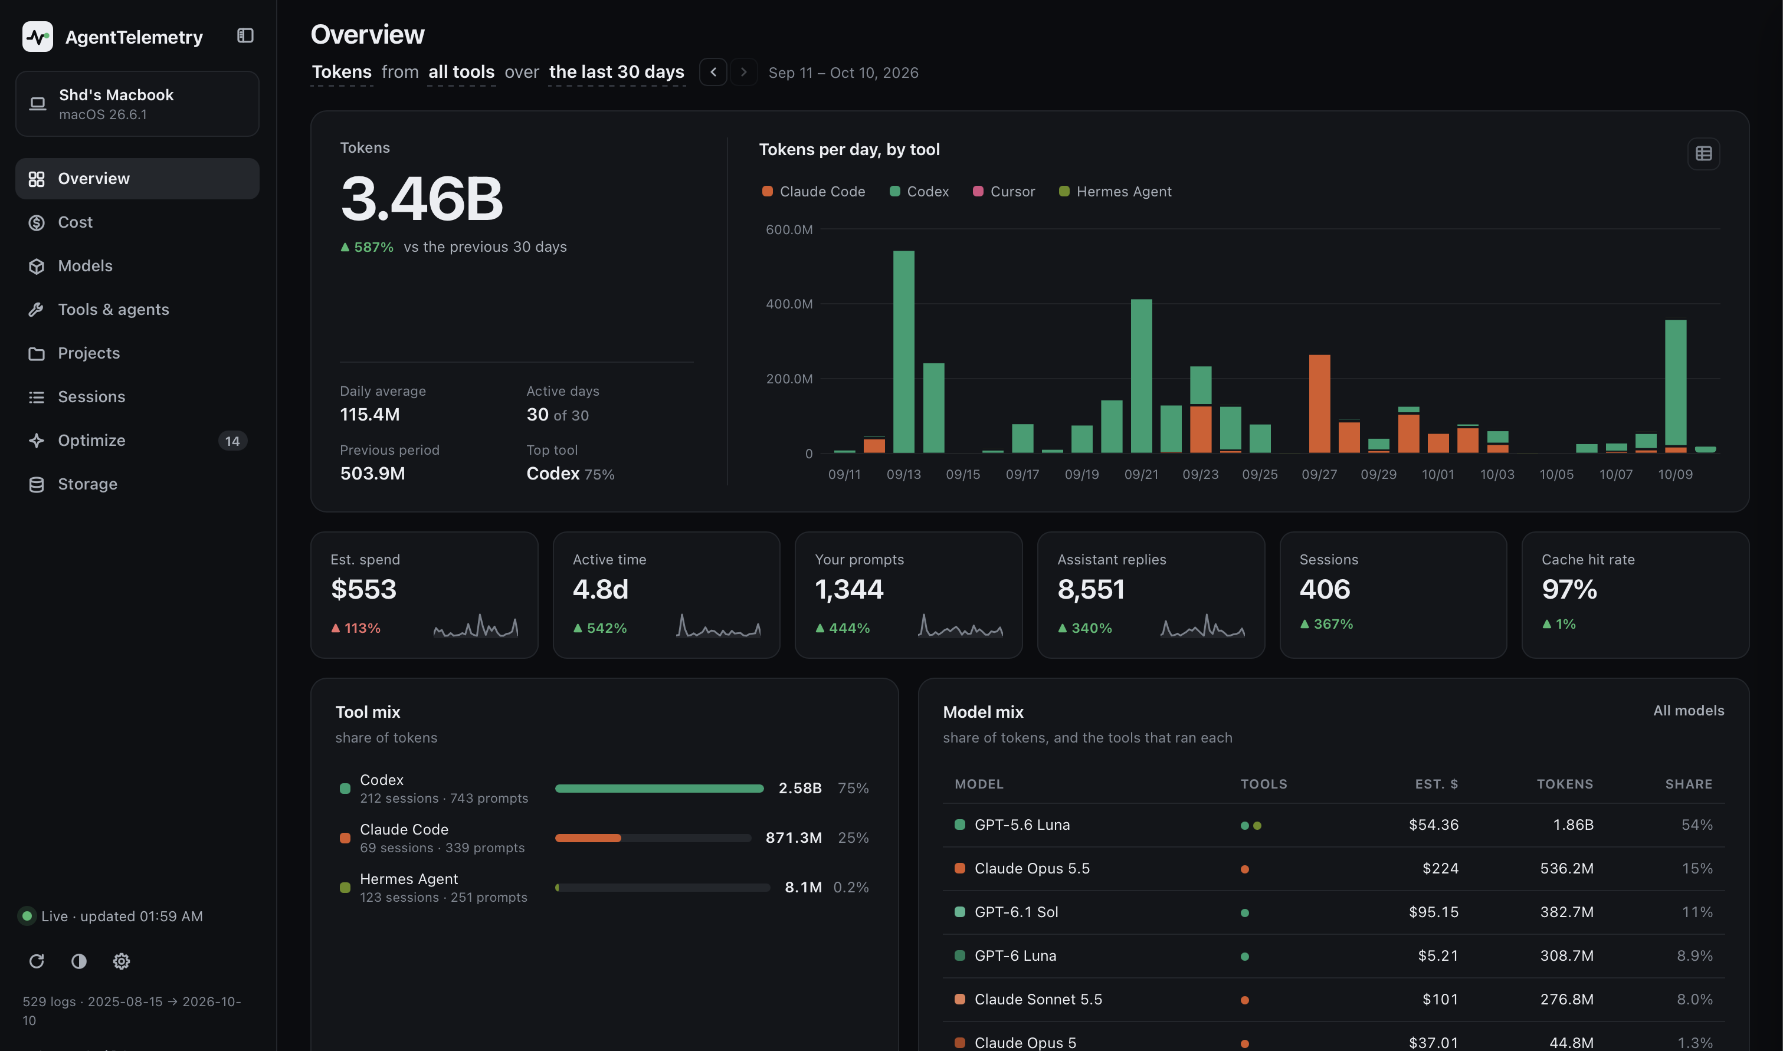
Task: Change the Tokens metric selector
Action: pyautogui.click(x=342, y=72)
